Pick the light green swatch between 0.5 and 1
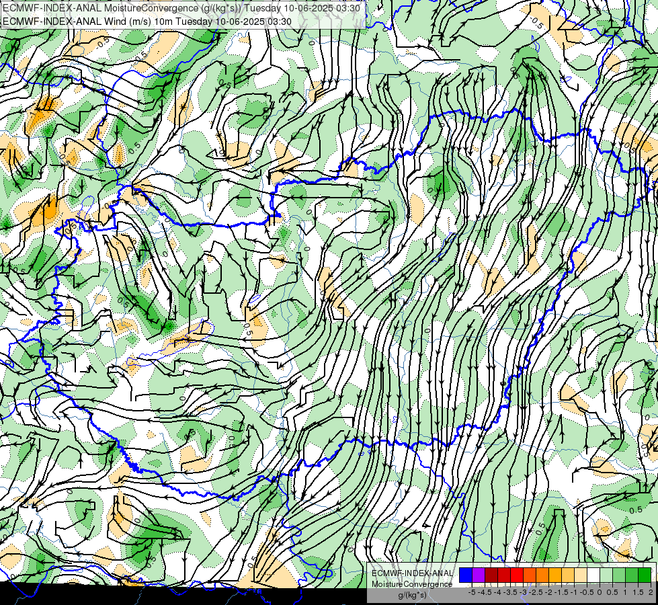The image size is (658, 605). pyautogui.click(x=619, y=575)
